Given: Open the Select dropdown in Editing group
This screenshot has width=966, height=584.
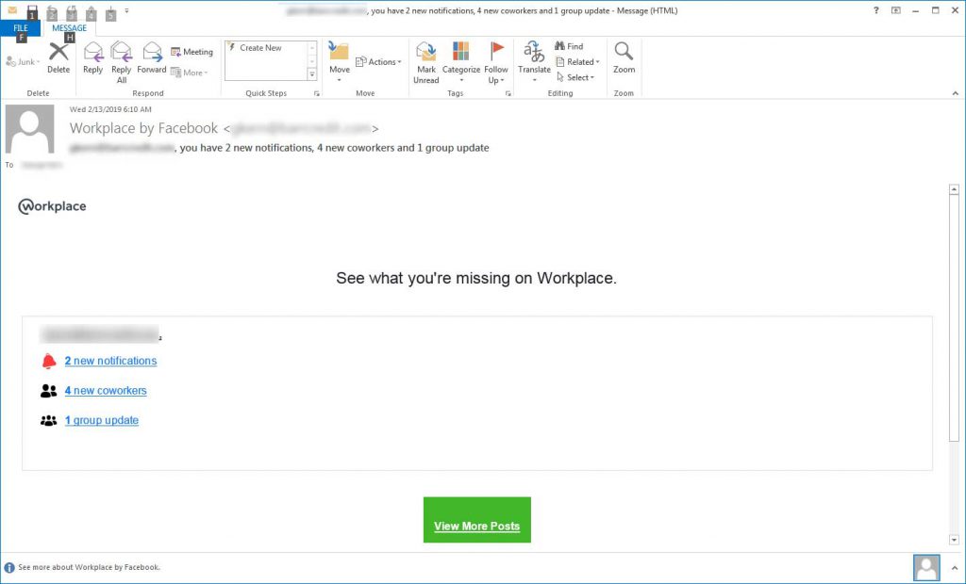Looking at the screenshot, I should (577, 77).
